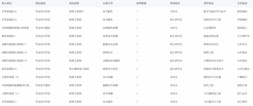
Task: Select the 学历层次 column header
Action: pos(175,3)
